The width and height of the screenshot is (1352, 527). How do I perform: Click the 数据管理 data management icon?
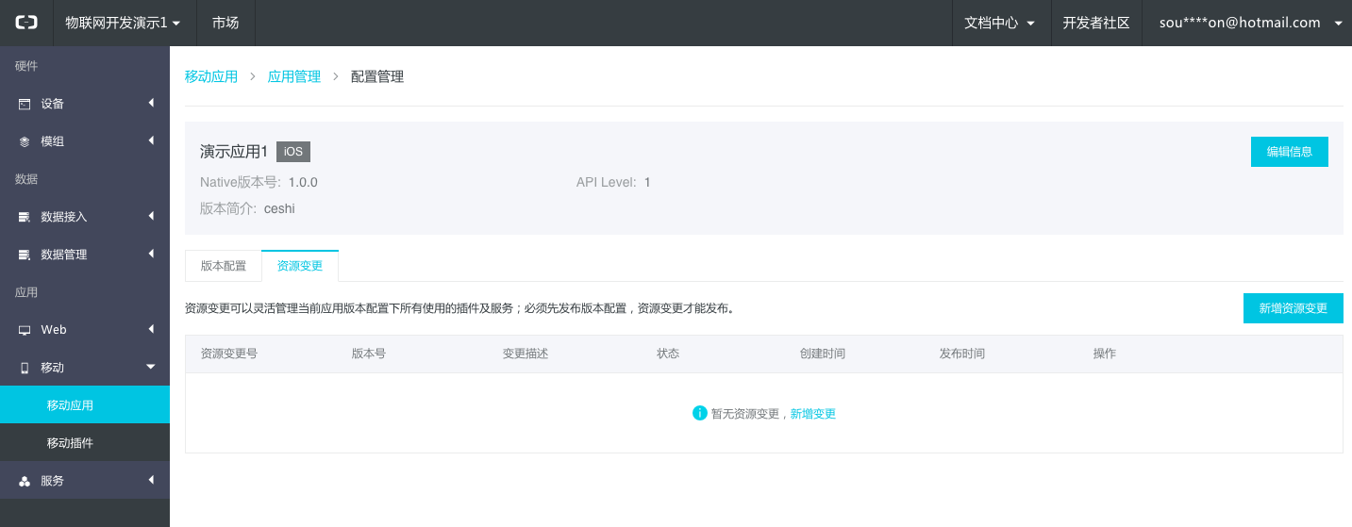point(25,255)
